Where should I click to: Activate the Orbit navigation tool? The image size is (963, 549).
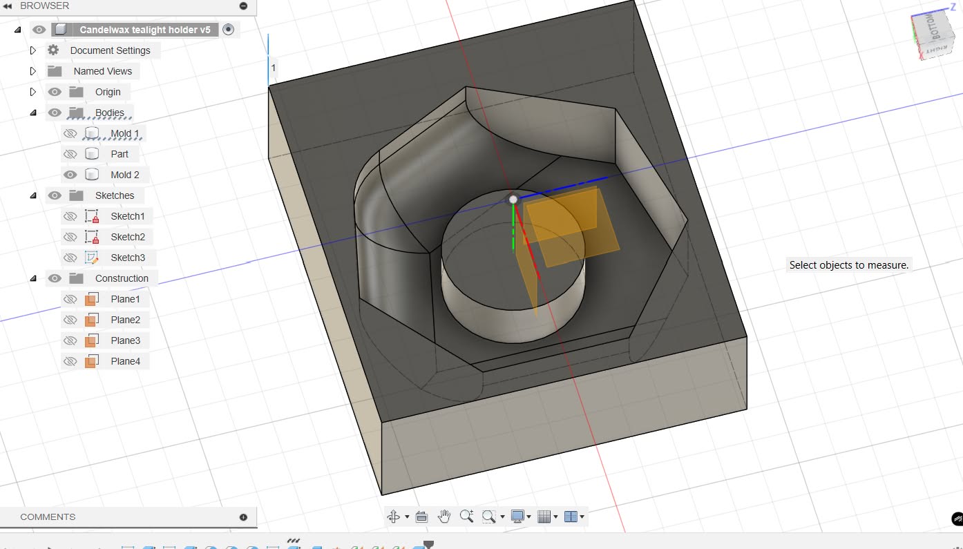click(394, 517)
